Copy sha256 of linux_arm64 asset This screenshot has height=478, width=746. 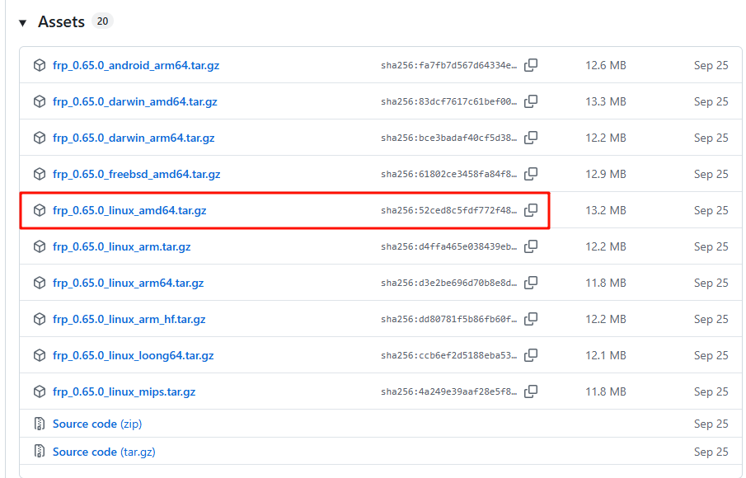(531, 283)
